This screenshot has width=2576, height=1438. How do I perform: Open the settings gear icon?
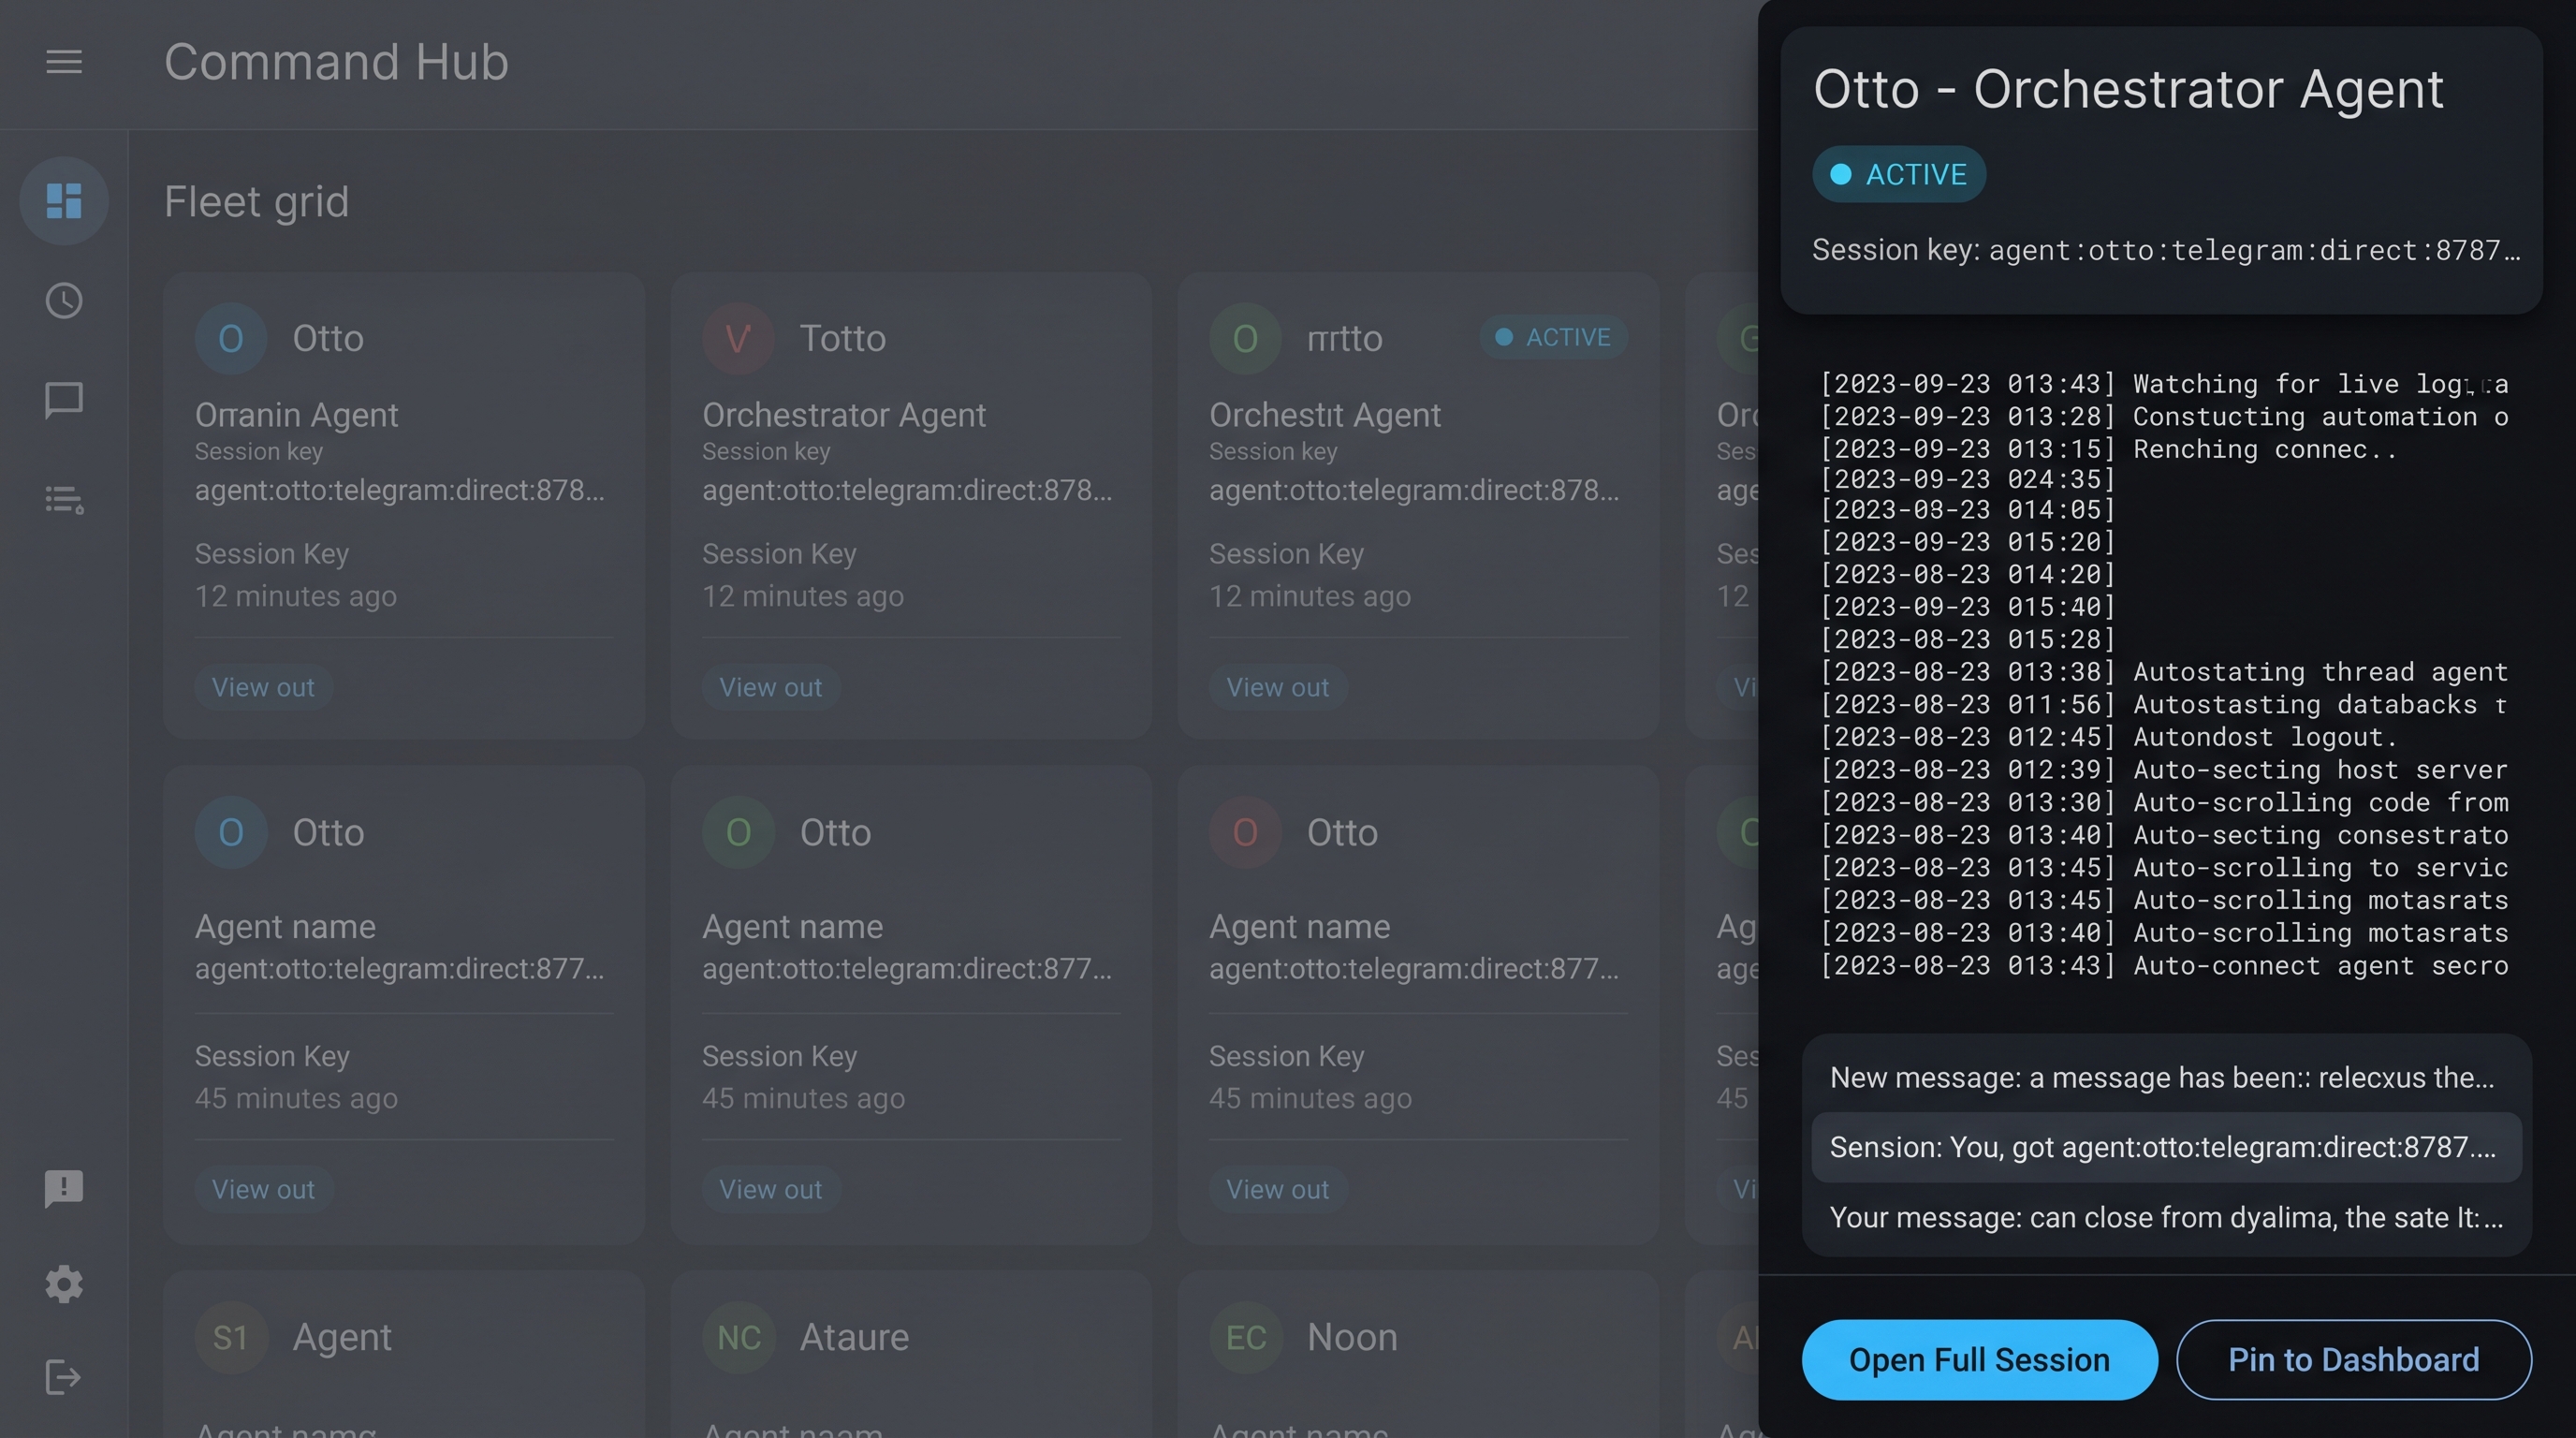pos(64,1284)
